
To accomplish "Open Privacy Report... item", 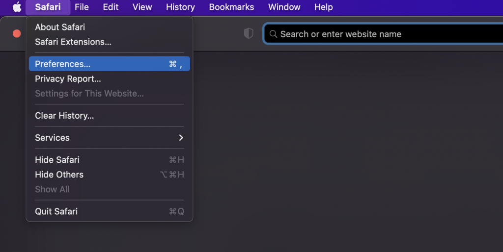I will [68, 79].
